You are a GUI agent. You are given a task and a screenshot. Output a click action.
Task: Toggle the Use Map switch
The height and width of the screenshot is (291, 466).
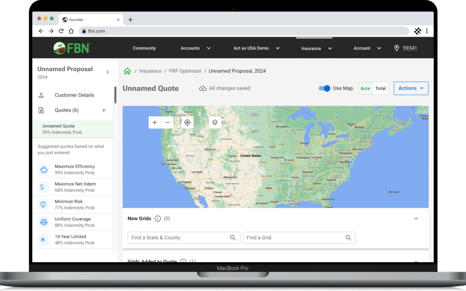(x=324, y=88)
